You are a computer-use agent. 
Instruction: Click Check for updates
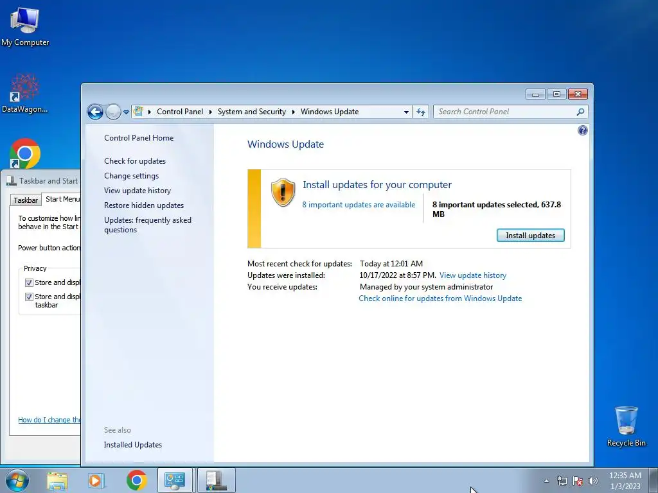[x=135, y=161]
